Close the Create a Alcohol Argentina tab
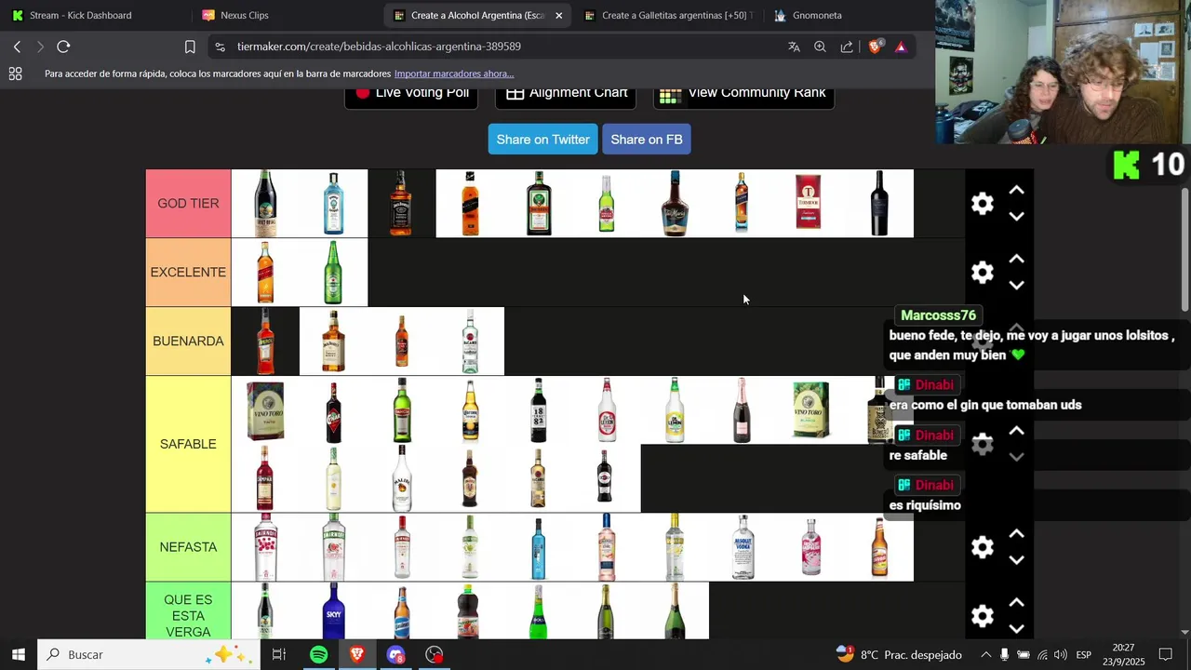Image resolution: width=1191 pixels, height=670 pixels. pyautogui.click(x=558, y=15)
